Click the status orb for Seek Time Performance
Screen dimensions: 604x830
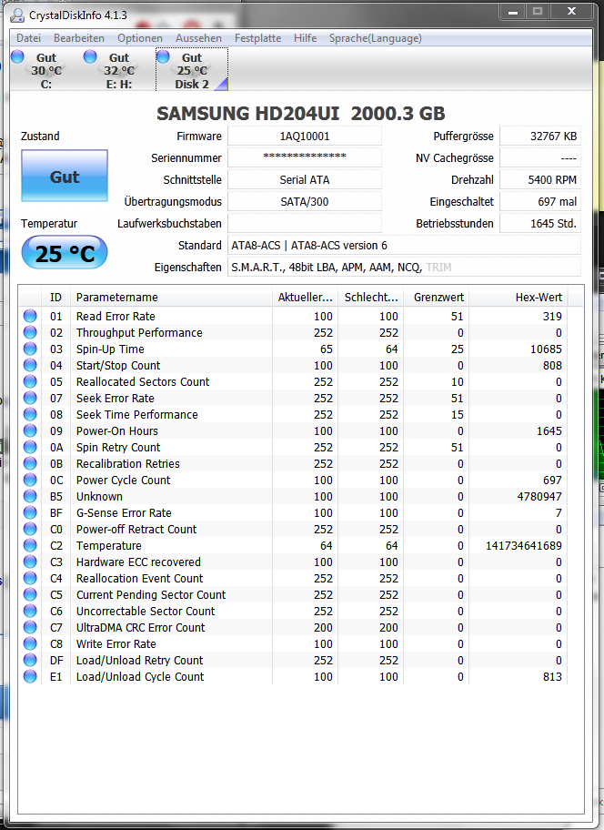click(30, 414)
